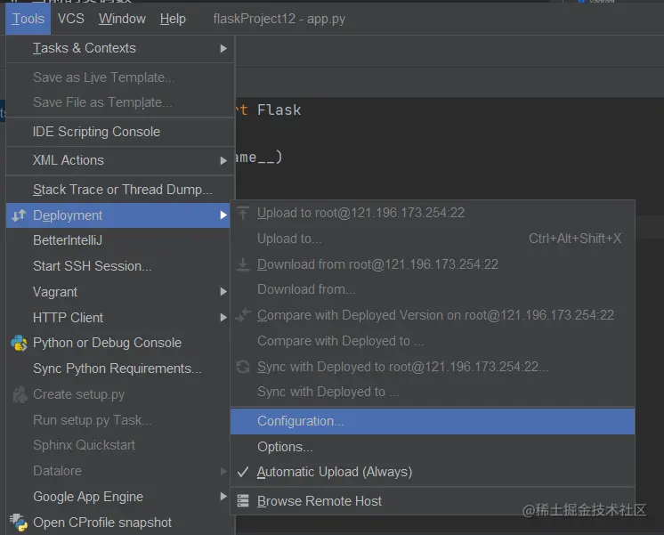
Task: Open CProfile snapshot entry
Action: [118, 523]
